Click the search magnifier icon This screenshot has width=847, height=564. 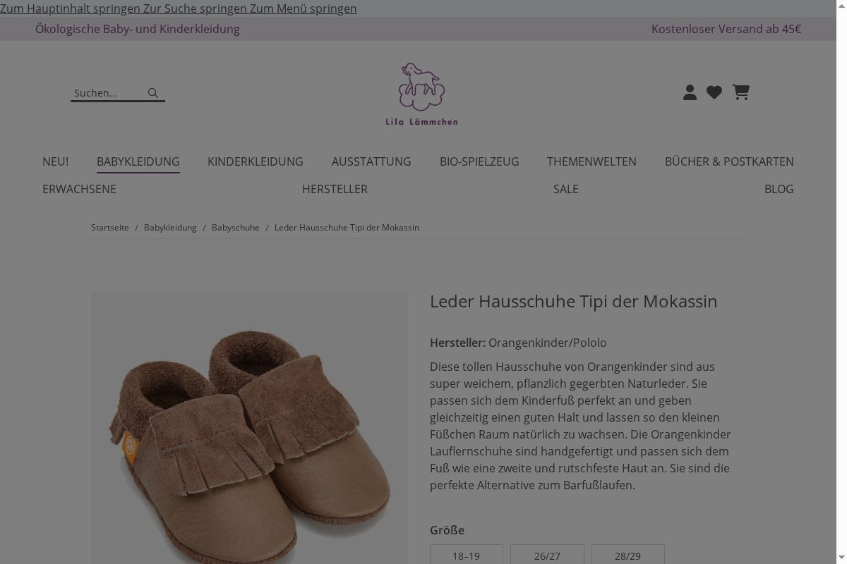tap(153, 92)
